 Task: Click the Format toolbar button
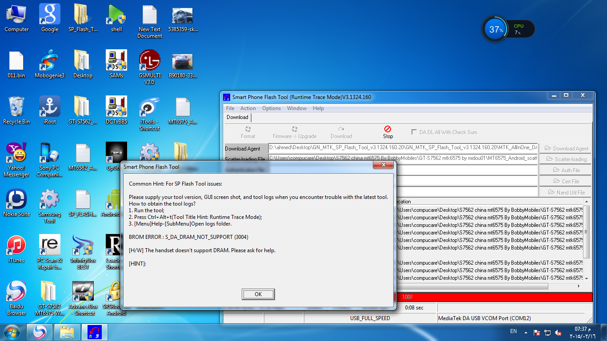248,132
